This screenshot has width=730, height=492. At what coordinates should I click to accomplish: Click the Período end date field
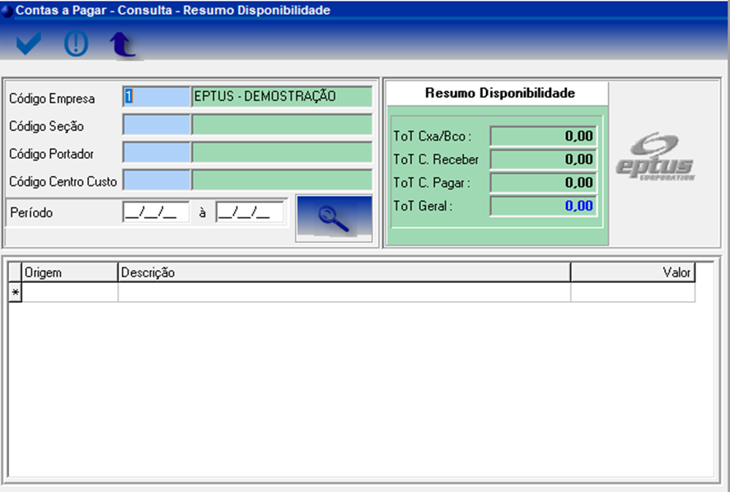pyautogui.click(x=250, y=212)
